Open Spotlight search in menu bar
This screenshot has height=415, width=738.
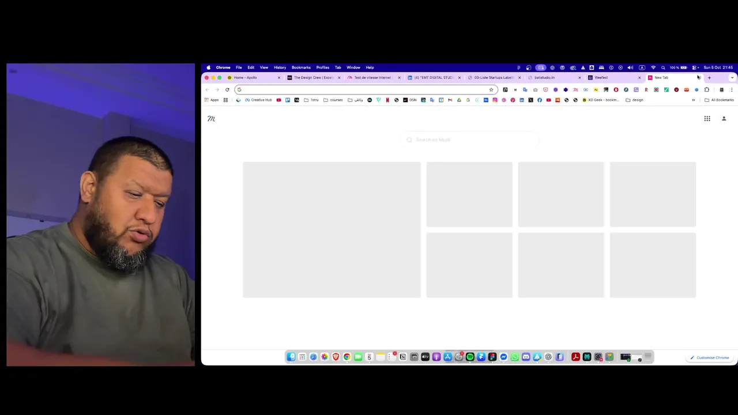(x=663, y=67)
